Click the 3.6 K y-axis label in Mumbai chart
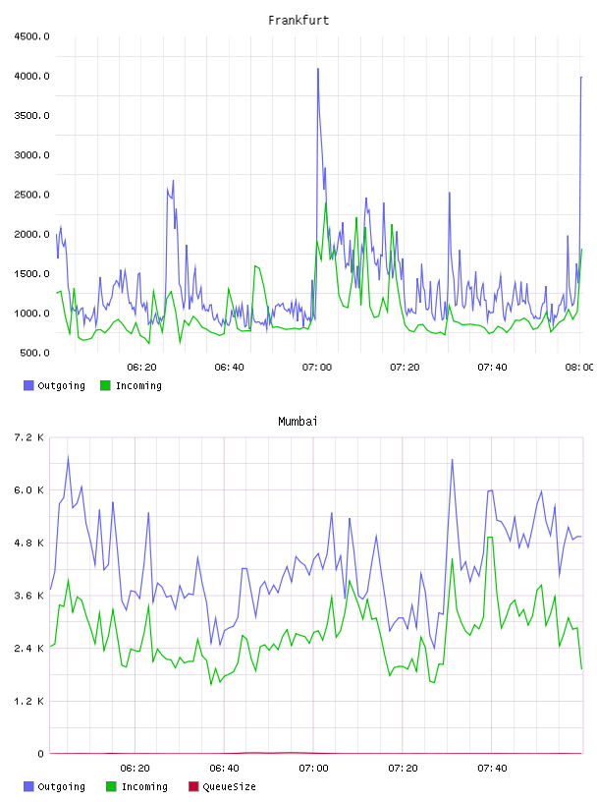The width and height of the screenshot is (597, 802). click(28, 596)
